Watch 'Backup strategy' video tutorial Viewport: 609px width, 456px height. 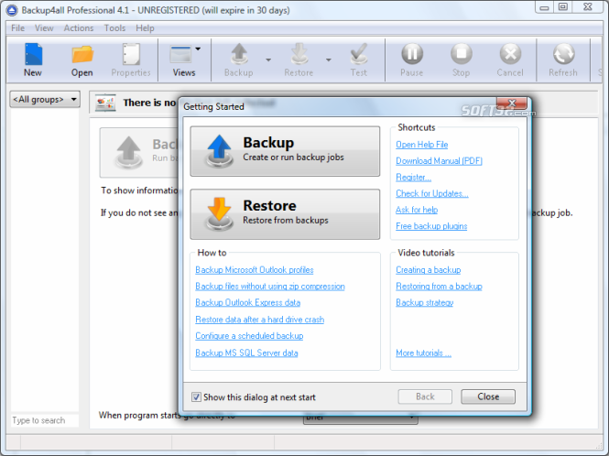tap(425, 302)
